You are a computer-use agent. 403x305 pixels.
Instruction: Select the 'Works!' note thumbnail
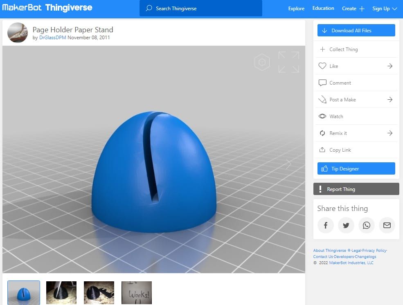[136, 292]
